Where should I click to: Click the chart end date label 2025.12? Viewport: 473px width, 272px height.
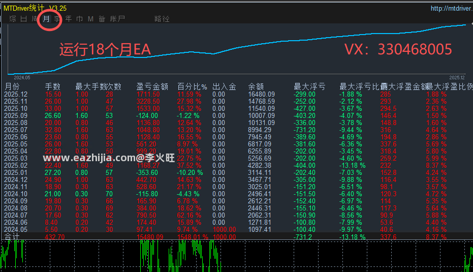click(457, 78)
